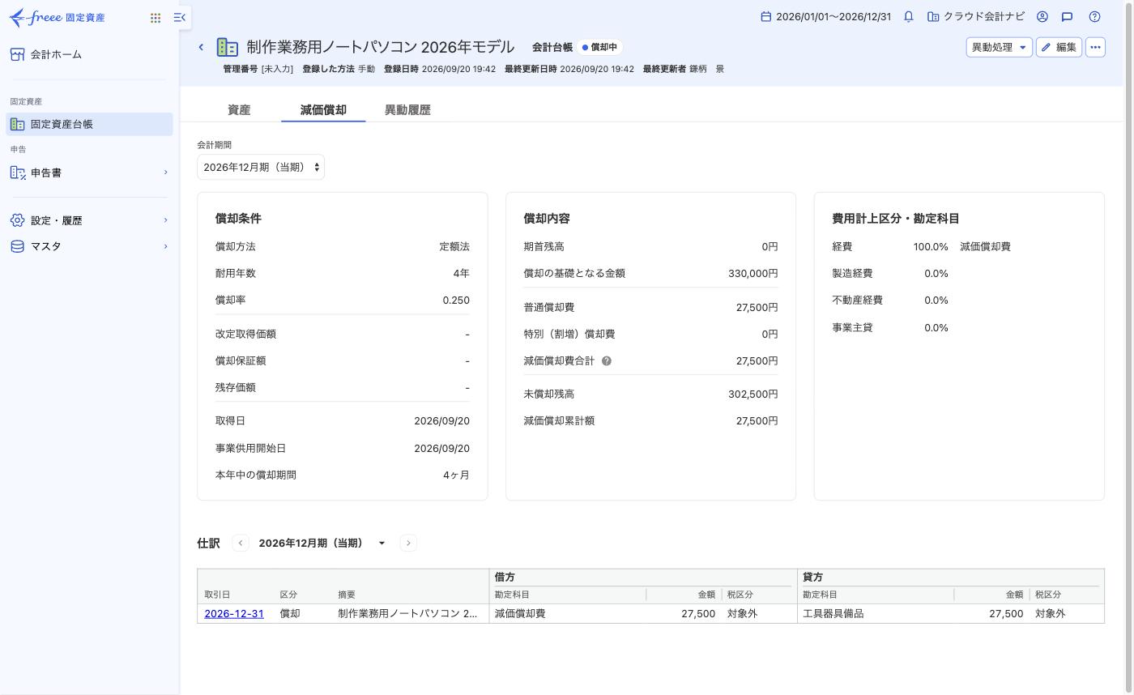1134x695 pixels.
Task: Open the 会計期間 2026年12月期 select box
Action: (x=261, y=167)
